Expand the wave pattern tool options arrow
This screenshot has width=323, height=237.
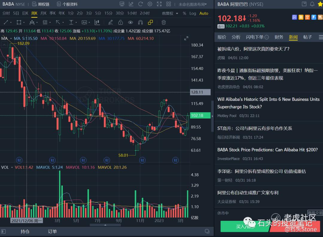37,22
